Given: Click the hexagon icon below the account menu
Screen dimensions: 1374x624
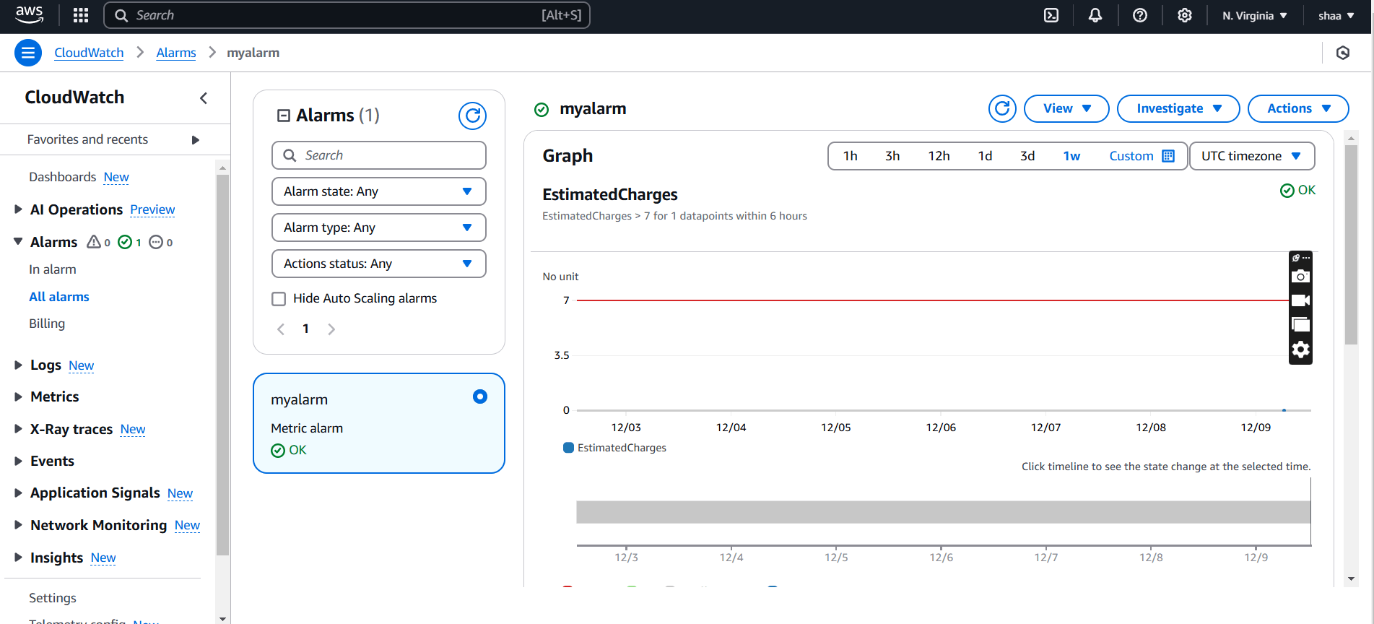Looking at the screenshot, I should [x=1343, y=53].
